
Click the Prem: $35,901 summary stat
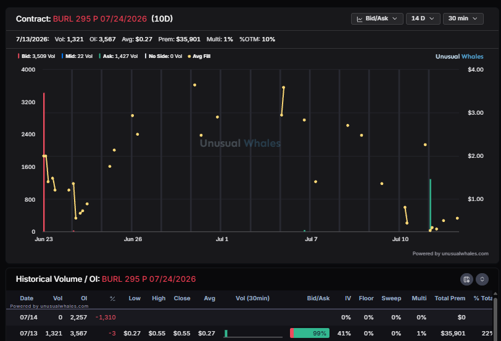click(180, 39)
